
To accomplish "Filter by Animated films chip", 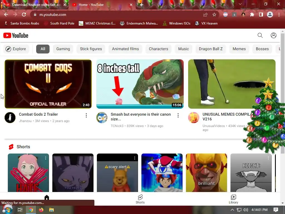I will click(x=126, y=49).
